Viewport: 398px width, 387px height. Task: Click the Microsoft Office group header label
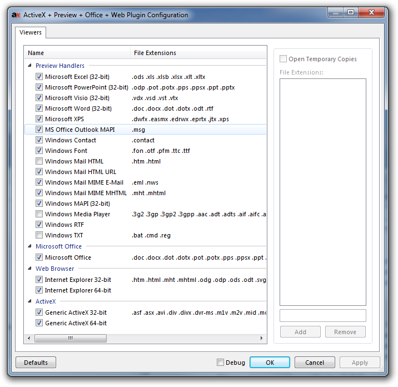coord(58,246)
